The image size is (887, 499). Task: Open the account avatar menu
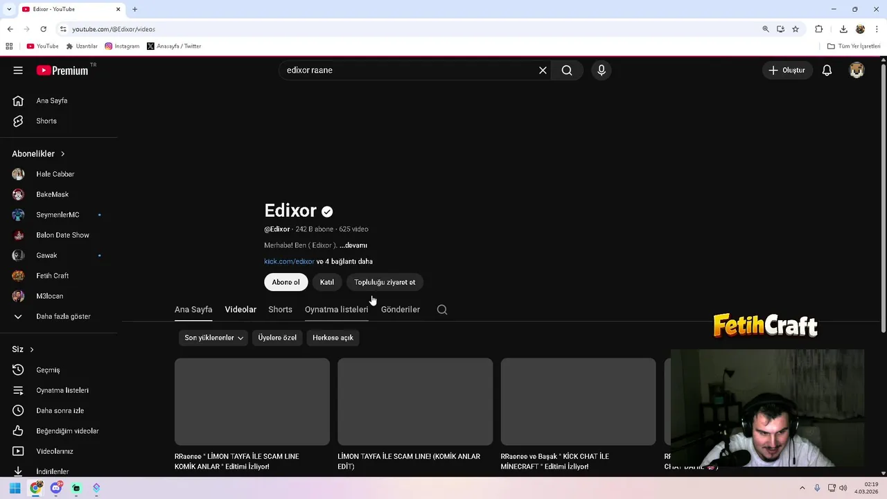[857, 70]
